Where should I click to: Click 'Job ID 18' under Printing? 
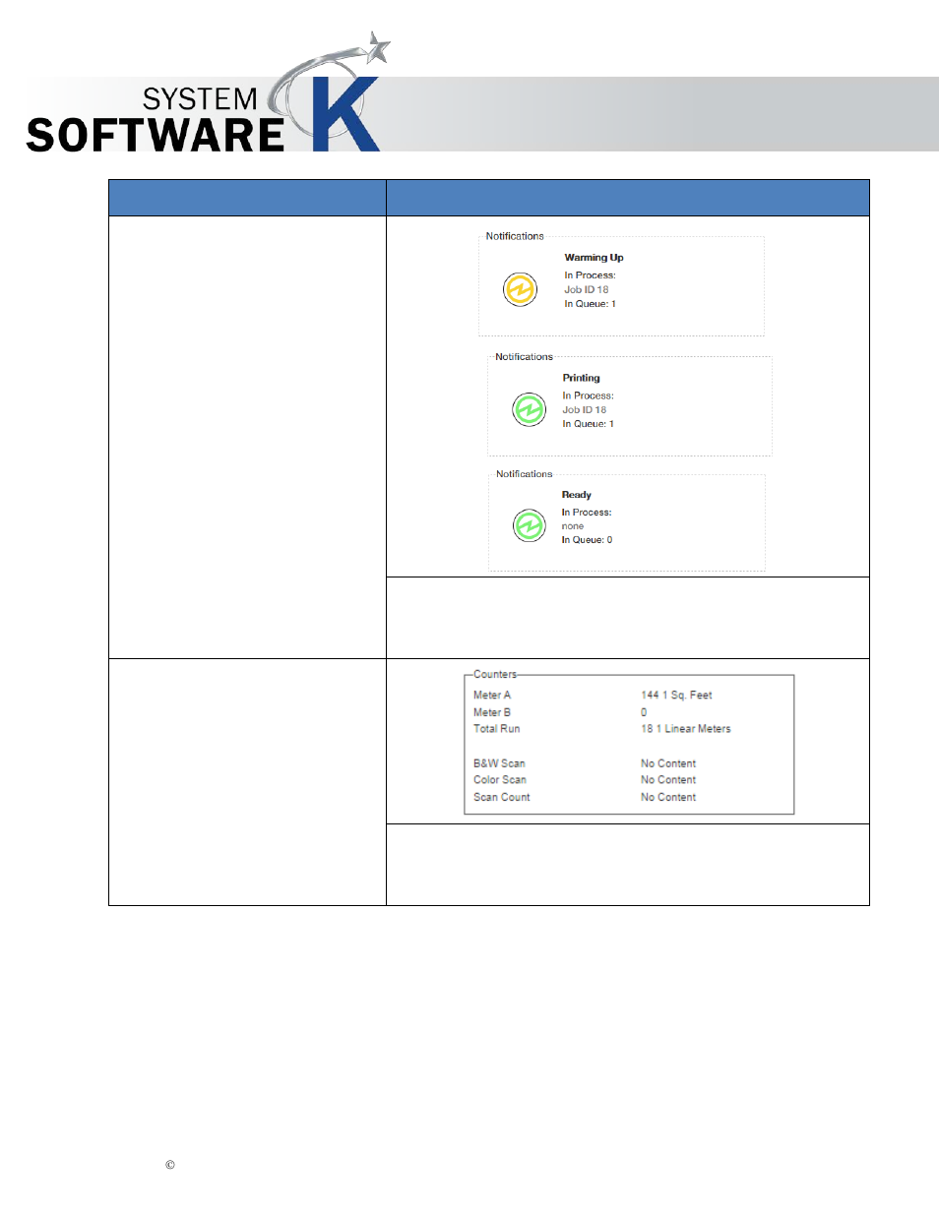584,410
